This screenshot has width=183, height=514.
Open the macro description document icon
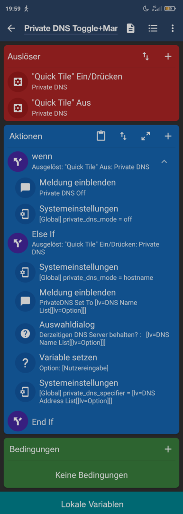pos(130,29)
